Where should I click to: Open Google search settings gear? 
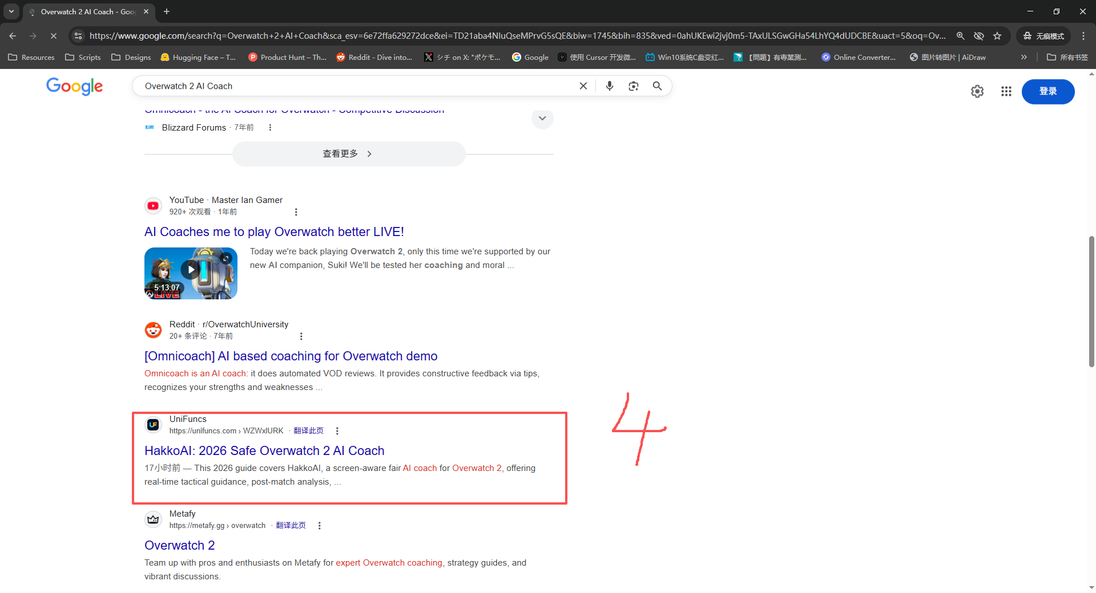[x=977, y=91]
